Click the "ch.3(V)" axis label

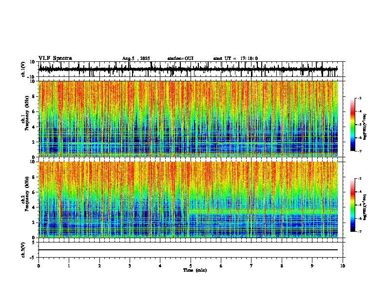(x=23, y=250)
